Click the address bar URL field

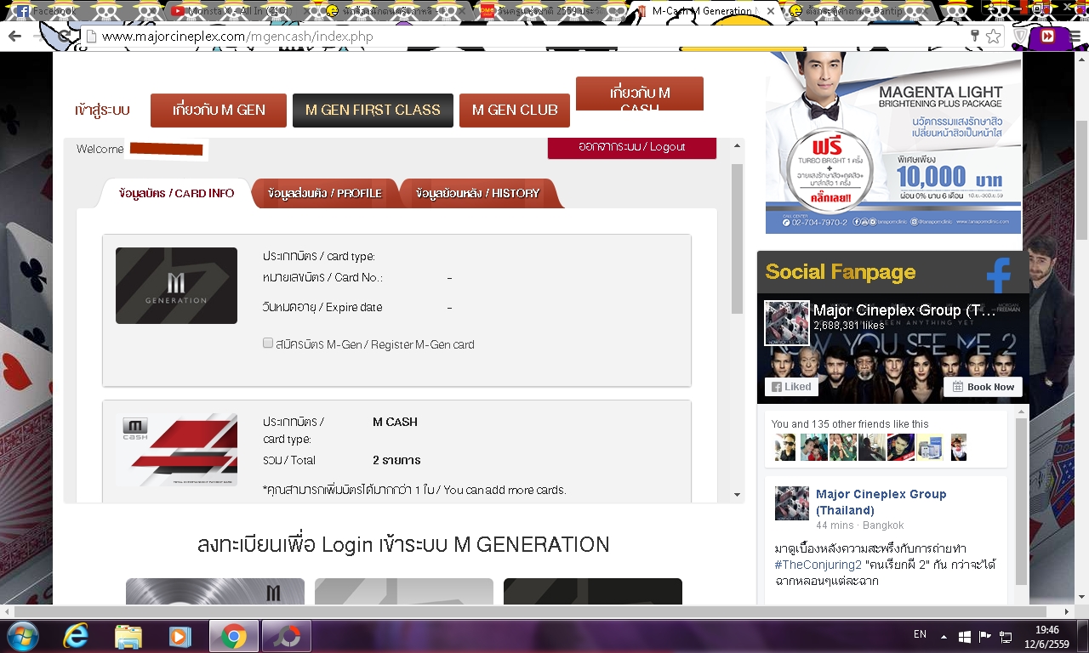527,37
